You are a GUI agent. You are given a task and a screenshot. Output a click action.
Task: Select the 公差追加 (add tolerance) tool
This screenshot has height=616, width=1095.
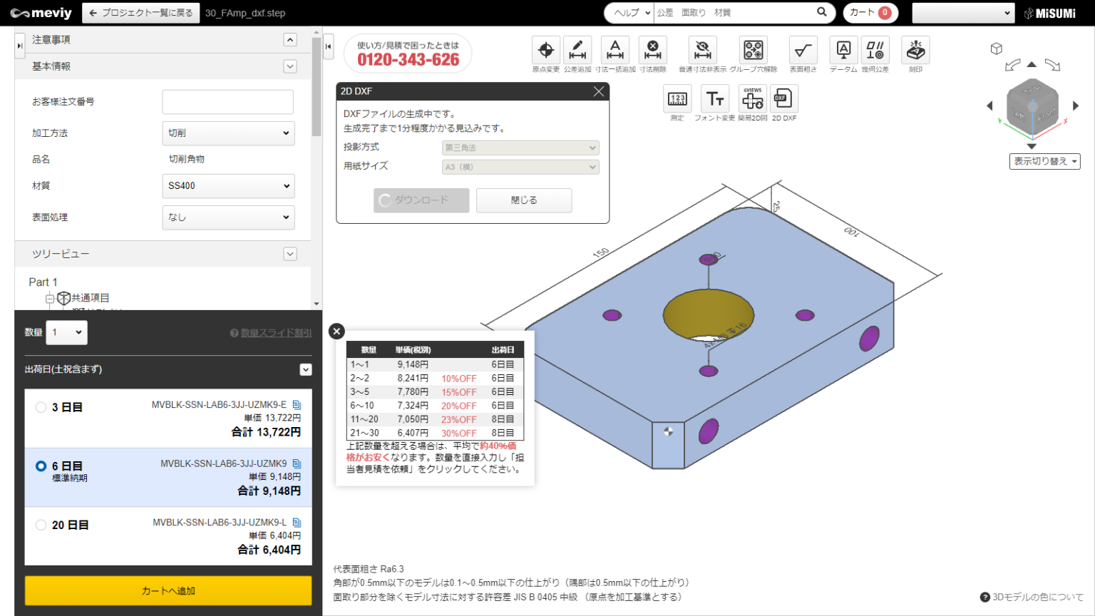coord(577,51)
